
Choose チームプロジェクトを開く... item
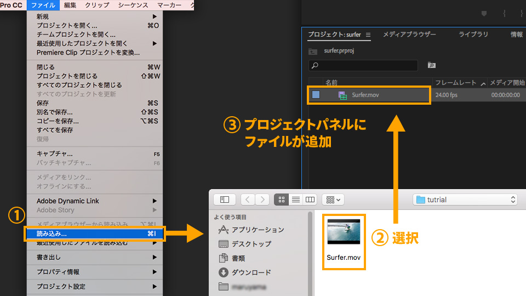(x=95, y=35)
